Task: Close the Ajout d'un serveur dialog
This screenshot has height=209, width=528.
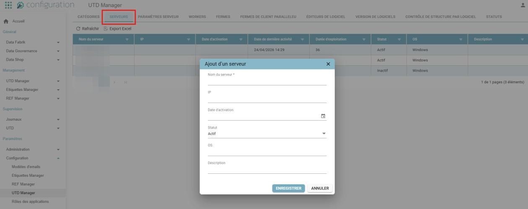Action: click(328, 64)
